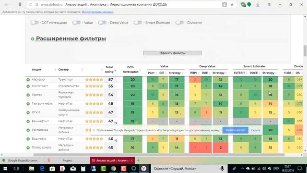Bookmark page with star icon
This screenshot has height=173, width=307.
pyautogui.click(x=232, y=4)
